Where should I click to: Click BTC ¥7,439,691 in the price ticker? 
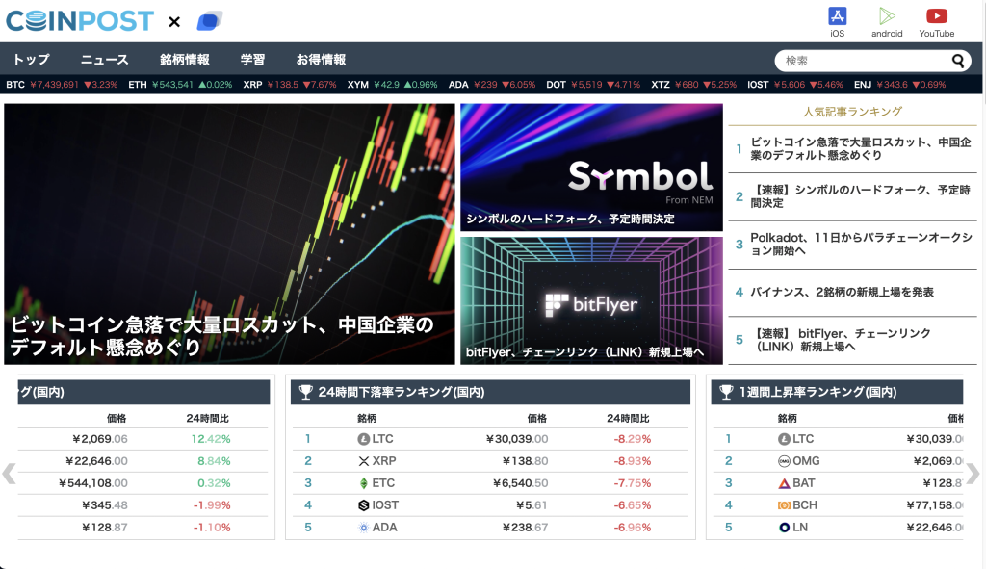click(62, 85)
